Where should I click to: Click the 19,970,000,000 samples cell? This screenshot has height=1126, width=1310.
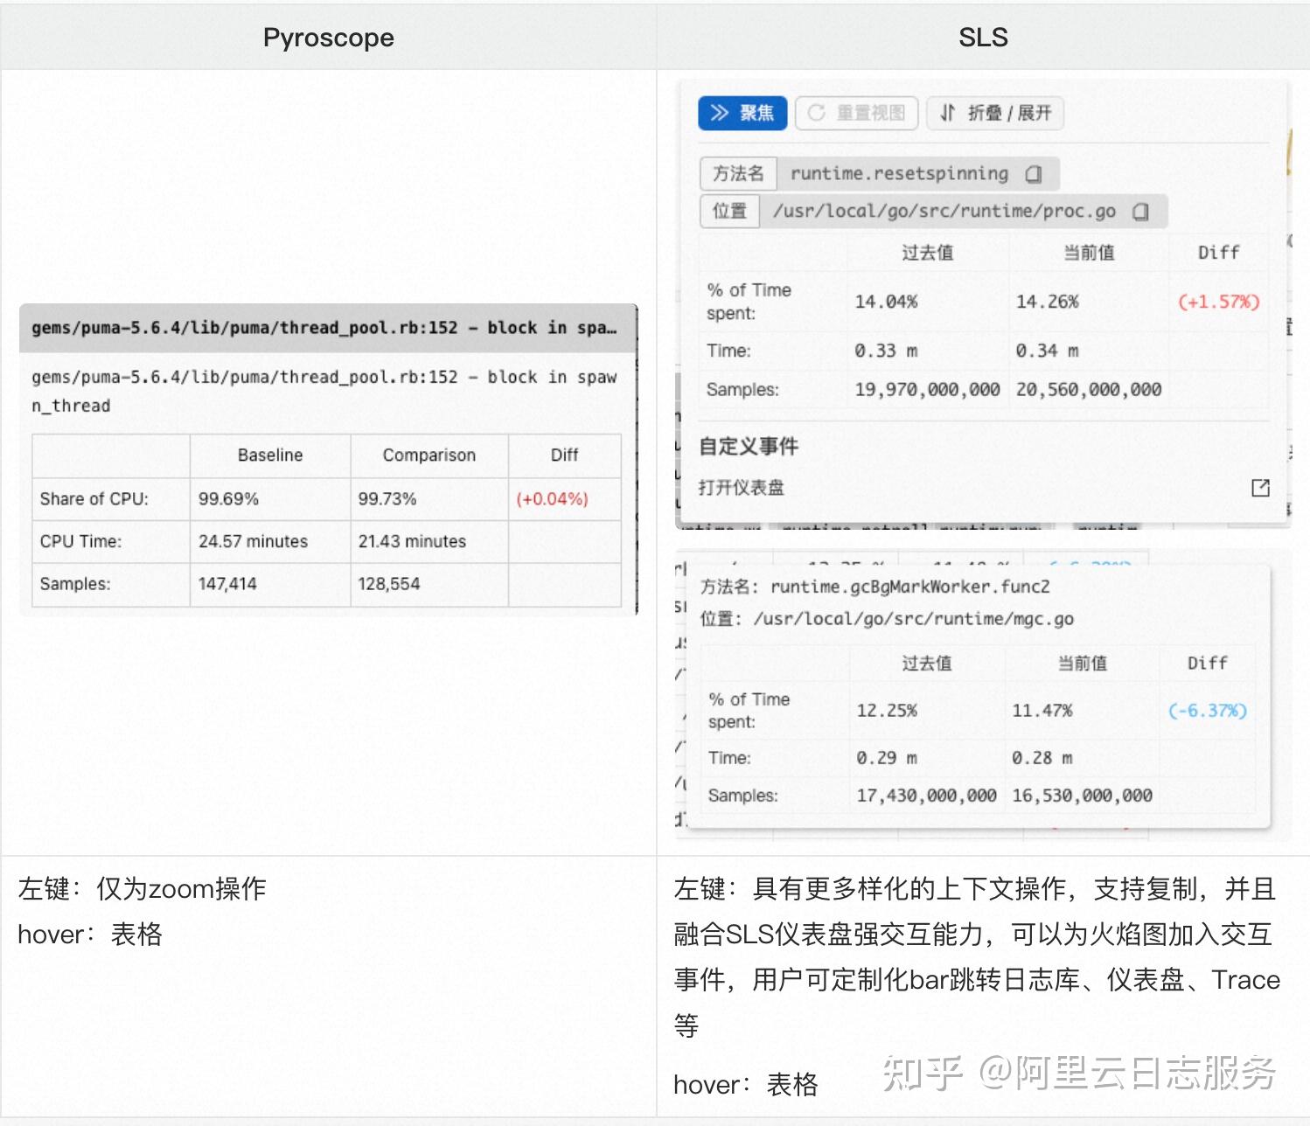point(928,390)
